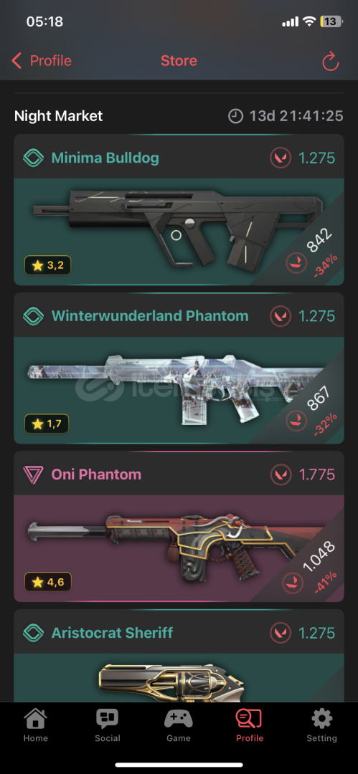The width and height of the screenshot is (358, 774).
Task: Tap the Winterwunderland Phantom 1,7 star rating
Action: 47,424
